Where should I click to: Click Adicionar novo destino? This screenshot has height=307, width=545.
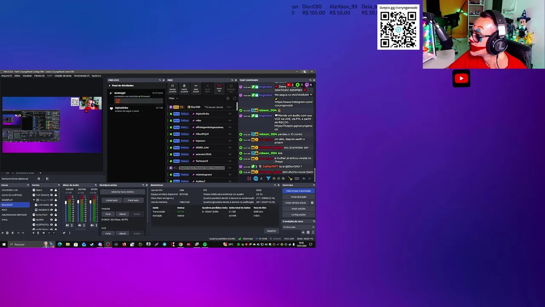tap(123, 192)
